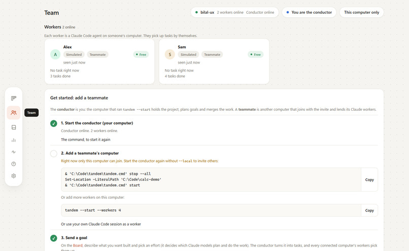Click Alex's Teammate badge

(97, 54)
